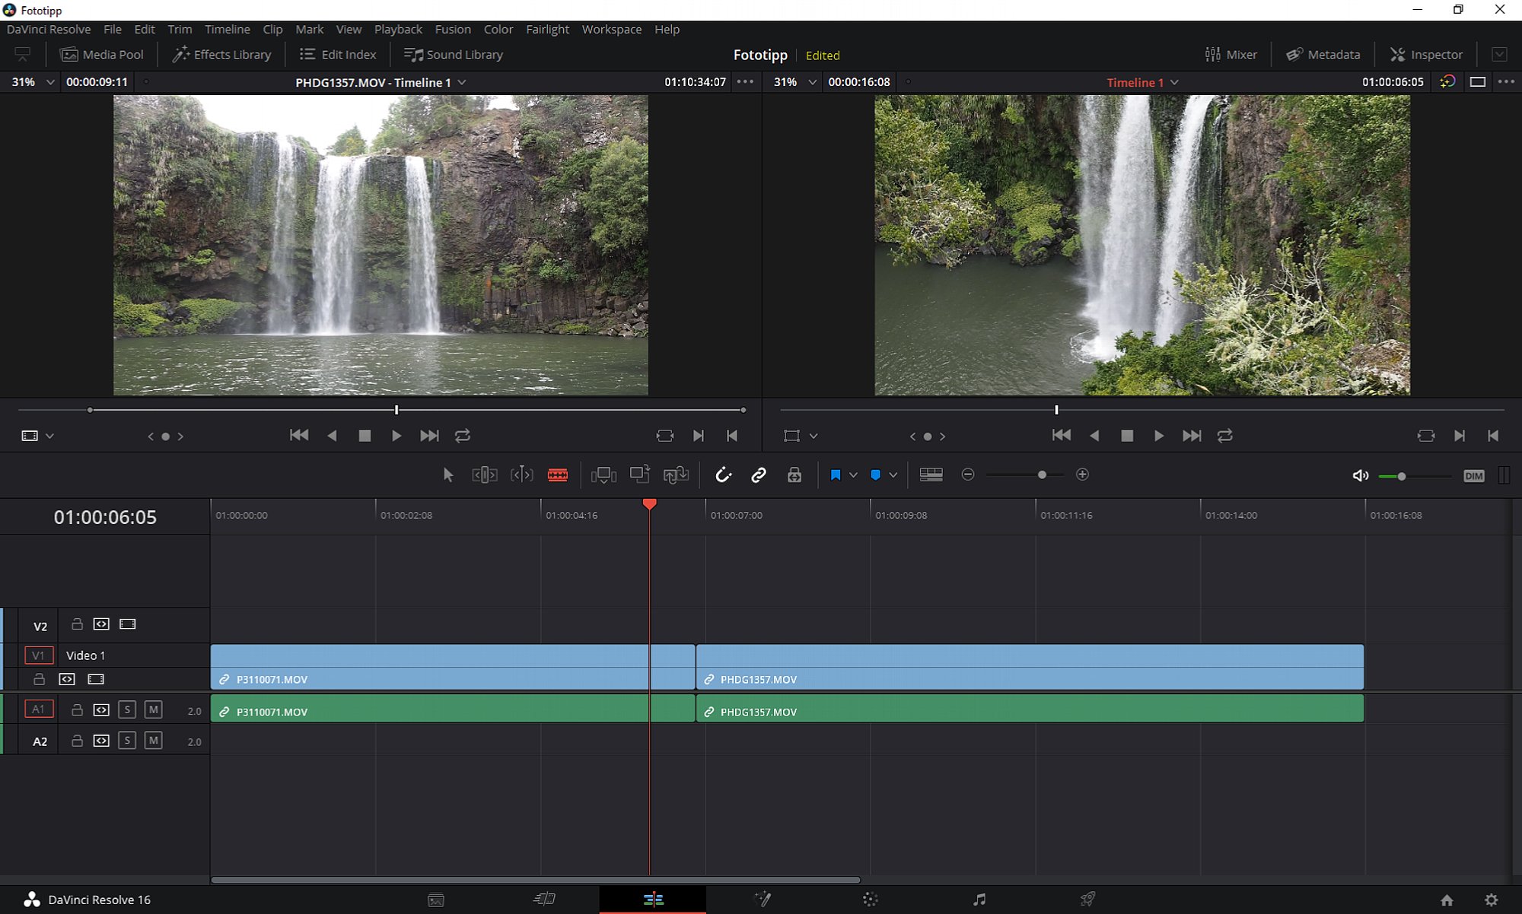1522x914 pixels.
Task: Activate the Trim Edit Mode tool
Action: (485, 475)
